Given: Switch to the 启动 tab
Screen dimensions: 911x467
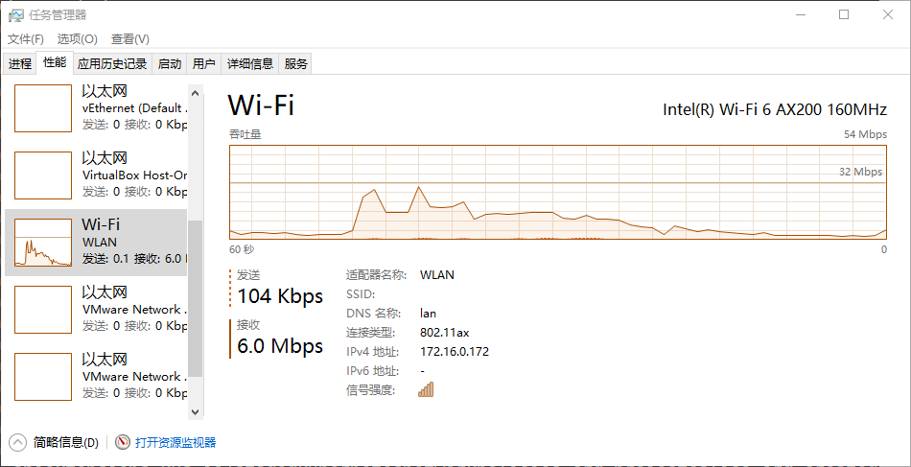Looking at the screenshot, I should 170,64.
